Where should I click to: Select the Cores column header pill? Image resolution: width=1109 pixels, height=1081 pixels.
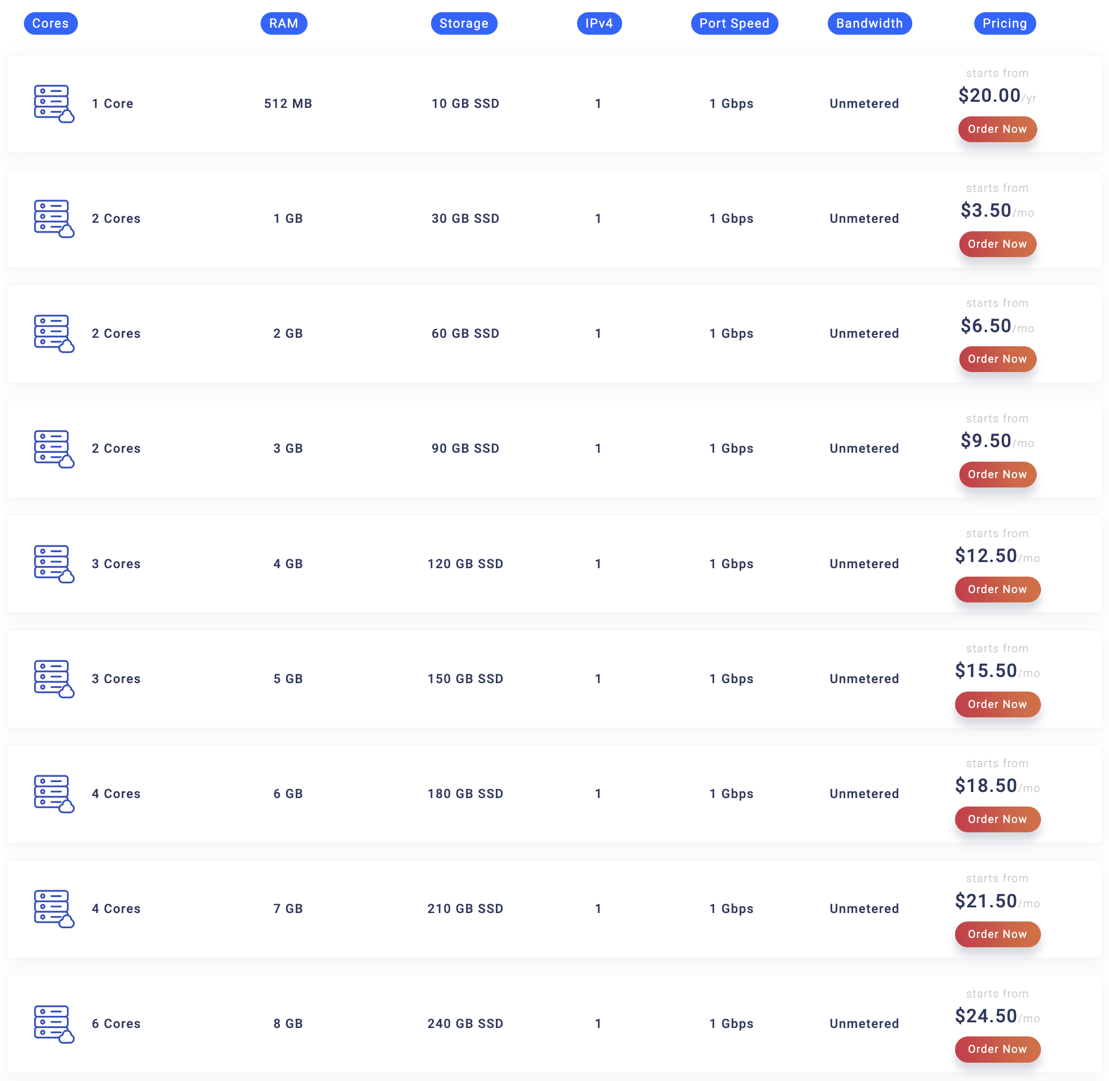tap(51, 23)
